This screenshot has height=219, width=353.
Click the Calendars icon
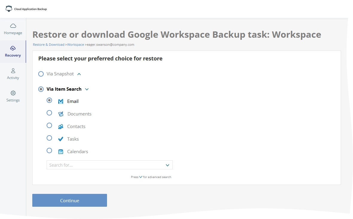pos(61,152)
